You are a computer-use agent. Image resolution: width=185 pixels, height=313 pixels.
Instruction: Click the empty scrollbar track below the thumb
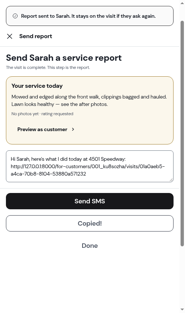[x=182, y=277]
